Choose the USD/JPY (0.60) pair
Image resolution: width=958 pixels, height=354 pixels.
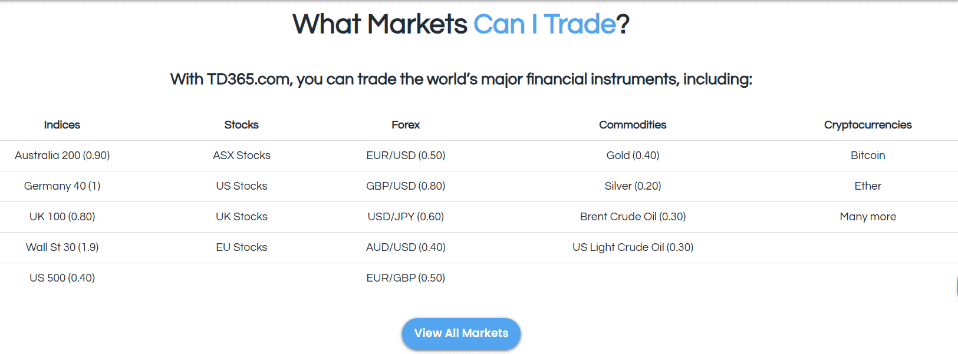(406, 217)
